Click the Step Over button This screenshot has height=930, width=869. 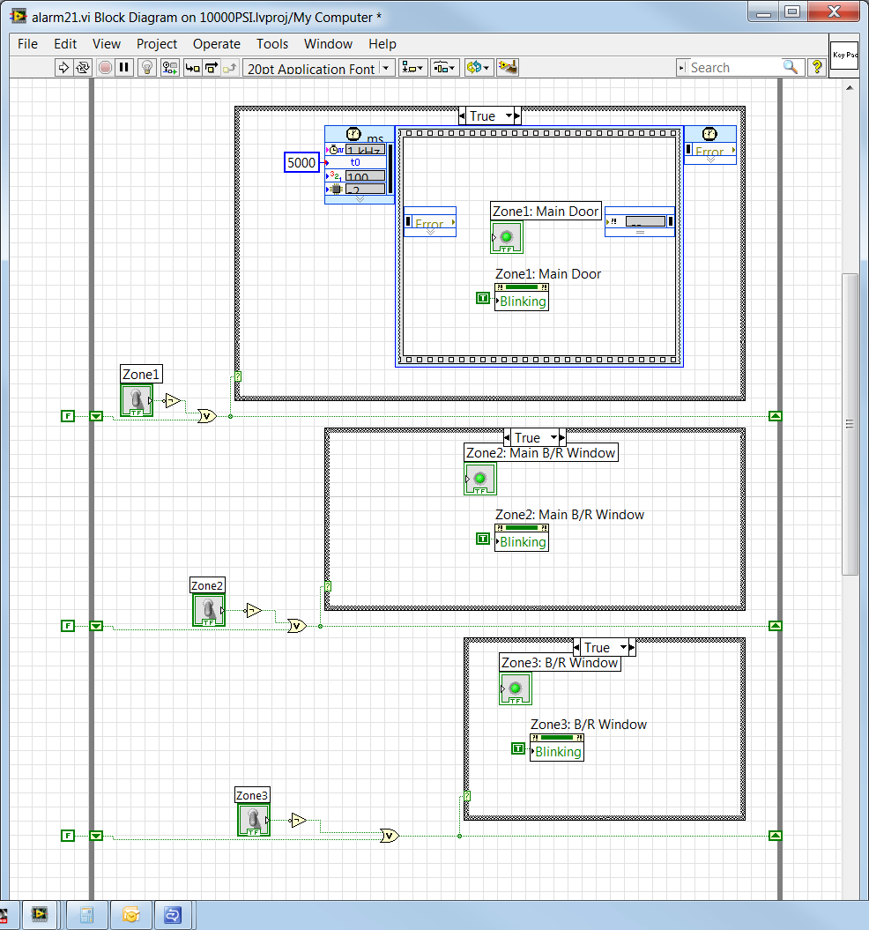(211, 68)
